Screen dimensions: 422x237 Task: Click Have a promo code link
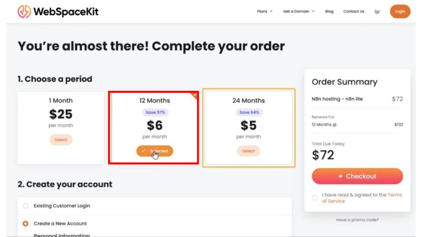(x=357, y=220)
